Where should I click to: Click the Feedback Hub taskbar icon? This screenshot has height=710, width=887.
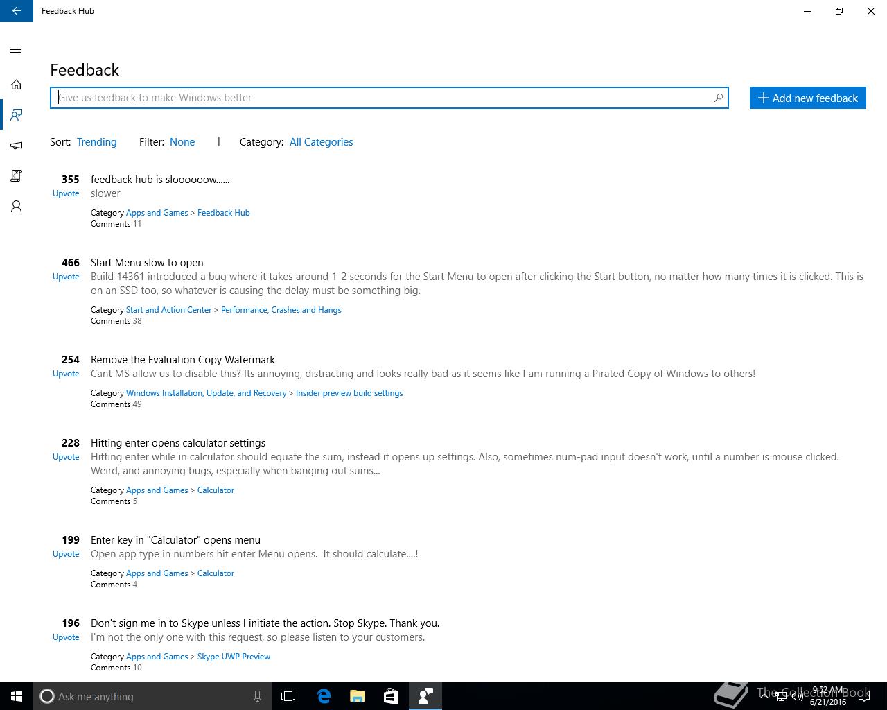[425, 696]
